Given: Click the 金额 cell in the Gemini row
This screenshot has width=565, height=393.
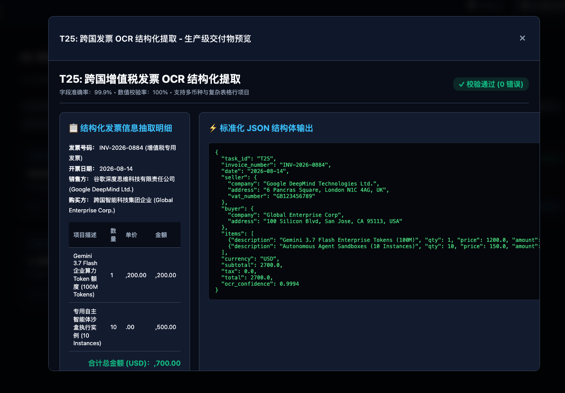Looking at the screenshot, I should pos(165,275).
